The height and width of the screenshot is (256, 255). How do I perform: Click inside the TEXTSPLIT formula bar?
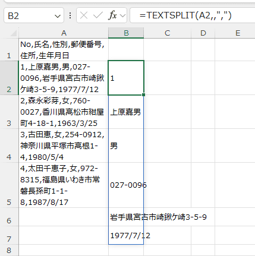(x=192, y=15)
